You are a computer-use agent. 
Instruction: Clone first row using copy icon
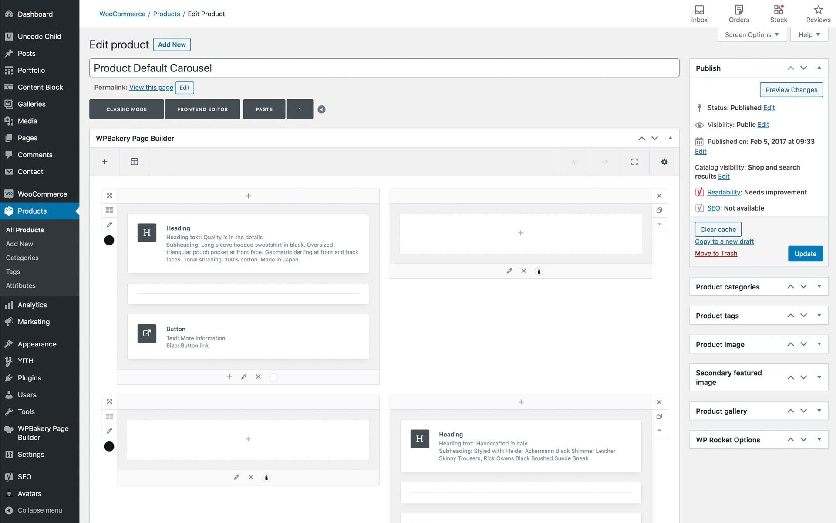(x=659, y=211)
